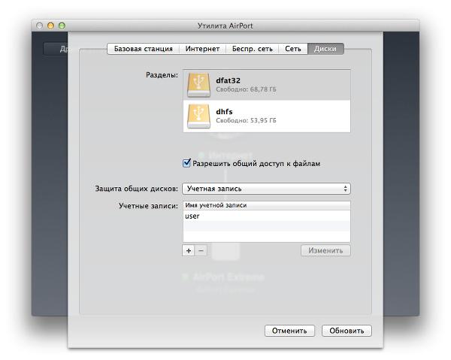Select the Беспр. сеть tab

[x=253, y=49]
